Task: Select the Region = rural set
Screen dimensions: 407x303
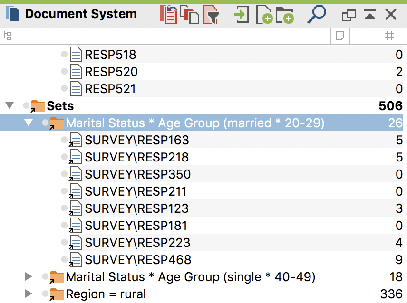Action: point(106,294)
